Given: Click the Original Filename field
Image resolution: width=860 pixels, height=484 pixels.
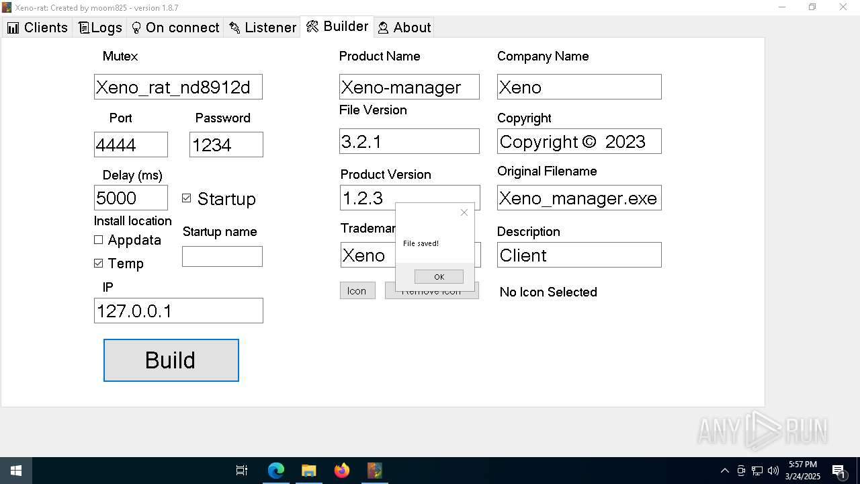Looking at the screenshot, I should [579, 198].
